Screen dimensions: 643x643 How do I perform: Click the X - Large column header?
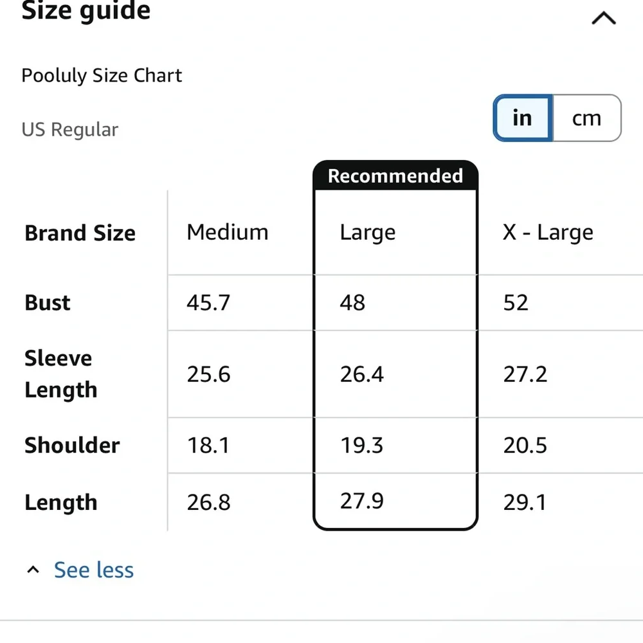click(x=547, y=233)
